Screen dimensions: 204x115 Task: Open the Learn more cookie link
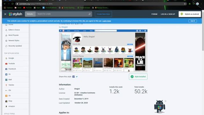106,21
